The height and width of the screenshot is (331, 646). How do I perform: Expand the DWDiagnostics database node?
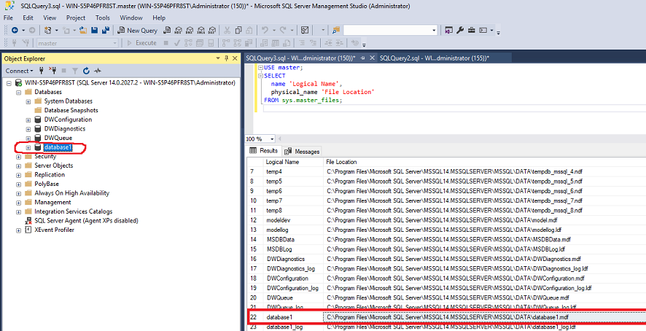pyautogui.click(x=28, y=129)
